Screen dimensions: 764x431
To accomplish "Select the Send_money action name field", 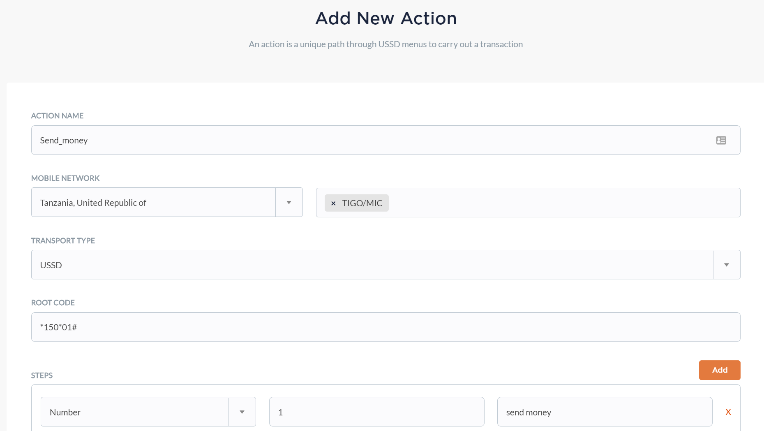I will tap(370, 140).
